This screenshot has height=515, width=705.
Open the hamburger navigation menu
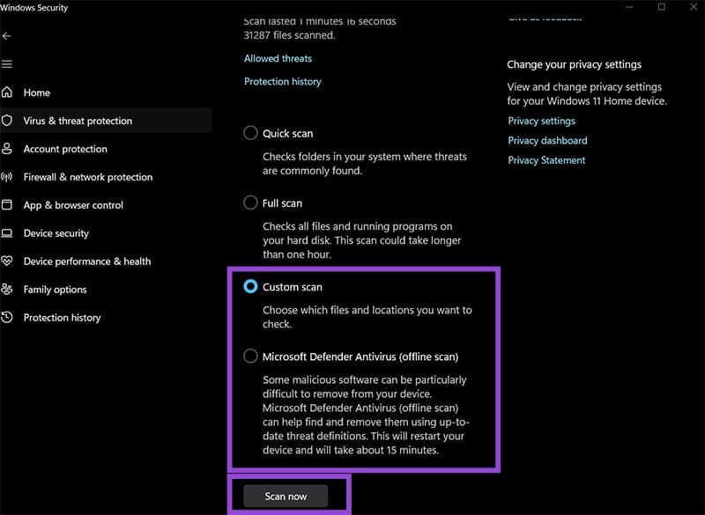pos(7,64)
